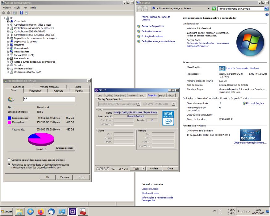Image resolution: width=270 pixels, height=216 pixels.
Task: Click the Back arrow in Gestor de Dispositivos toolbar
Action: pos(3,13)
